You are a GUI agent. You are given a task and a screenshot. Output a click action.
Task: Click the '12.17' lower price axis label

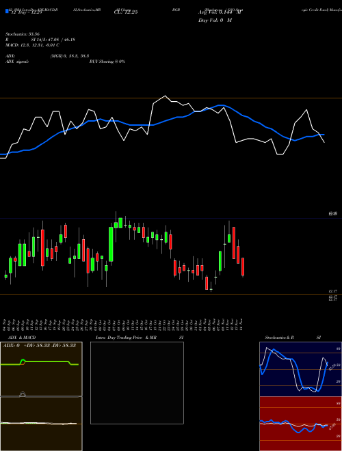[x=333, y=291]
